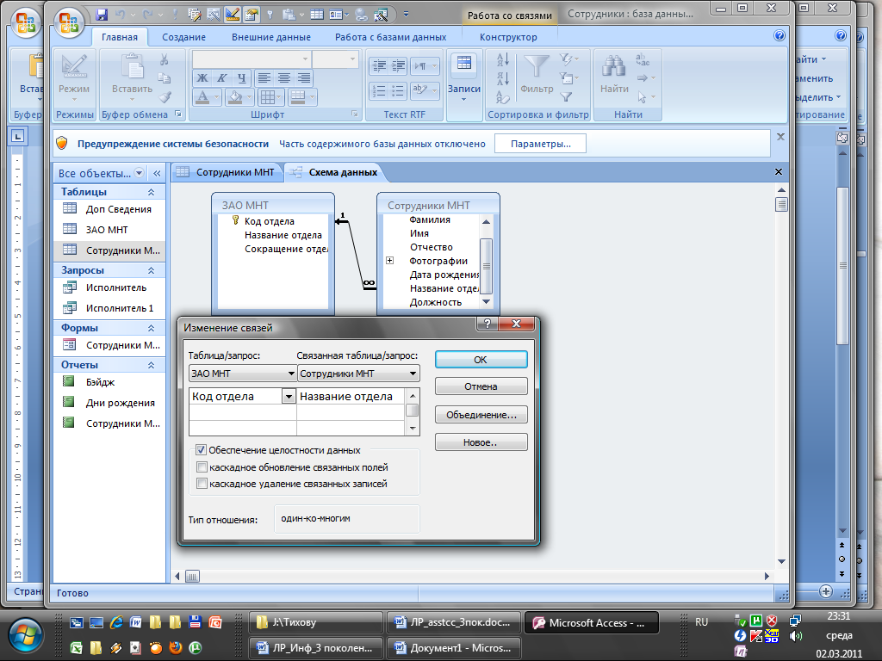Center text in font group
Viewport: 882px width, 661px height.
tap(284, 78)
